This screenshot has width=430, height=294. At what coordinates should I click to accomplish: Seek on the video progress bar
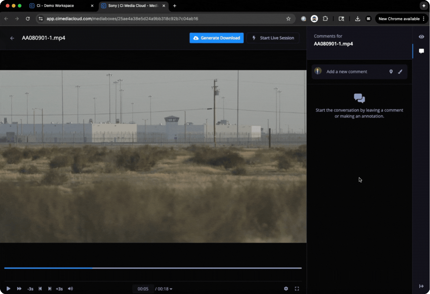point(153,268)
